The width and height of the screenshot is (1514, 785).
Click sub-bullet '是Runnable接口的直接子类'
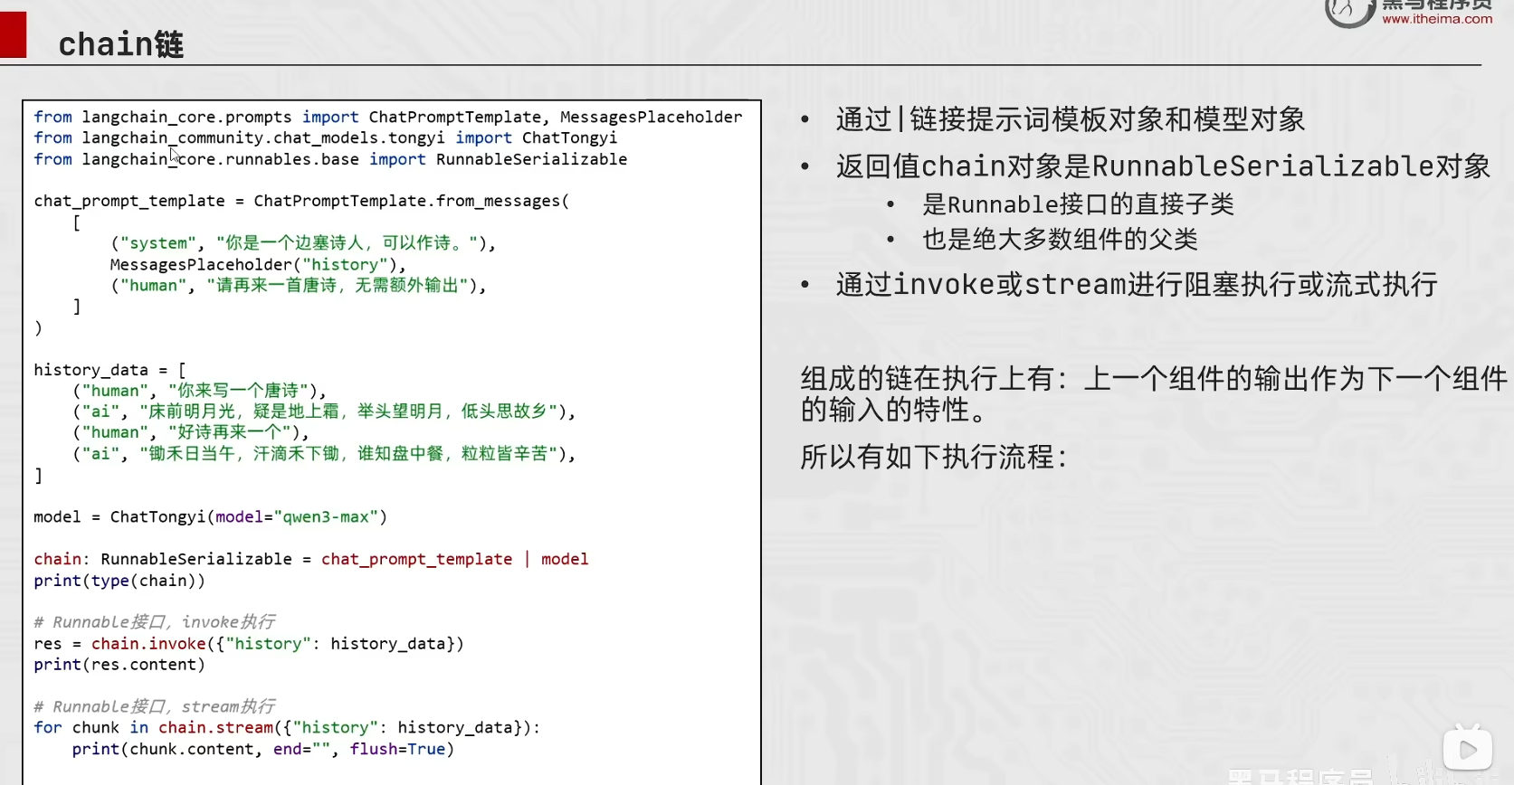[1078, 204]
